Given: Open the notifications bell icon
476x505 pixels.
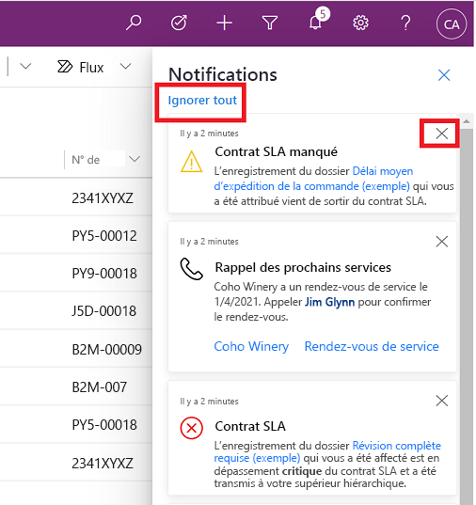Looking at the screenshot, I should (316, 23).
